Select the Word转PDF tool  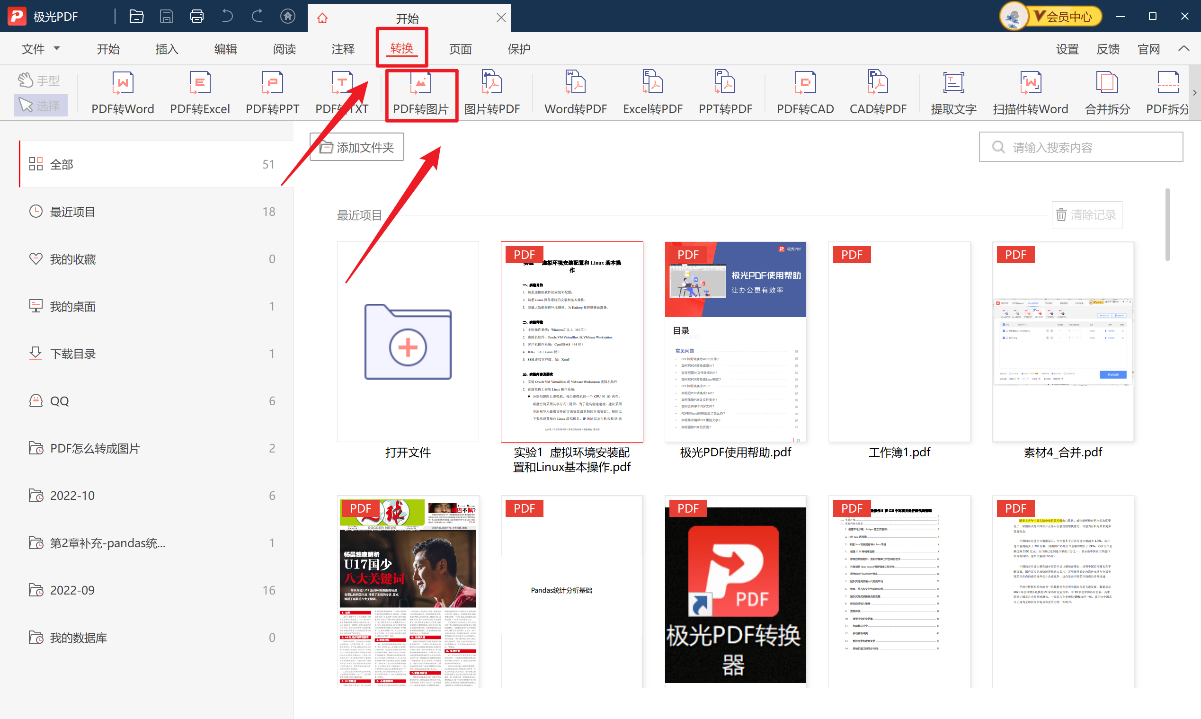[x=576, y=93]
